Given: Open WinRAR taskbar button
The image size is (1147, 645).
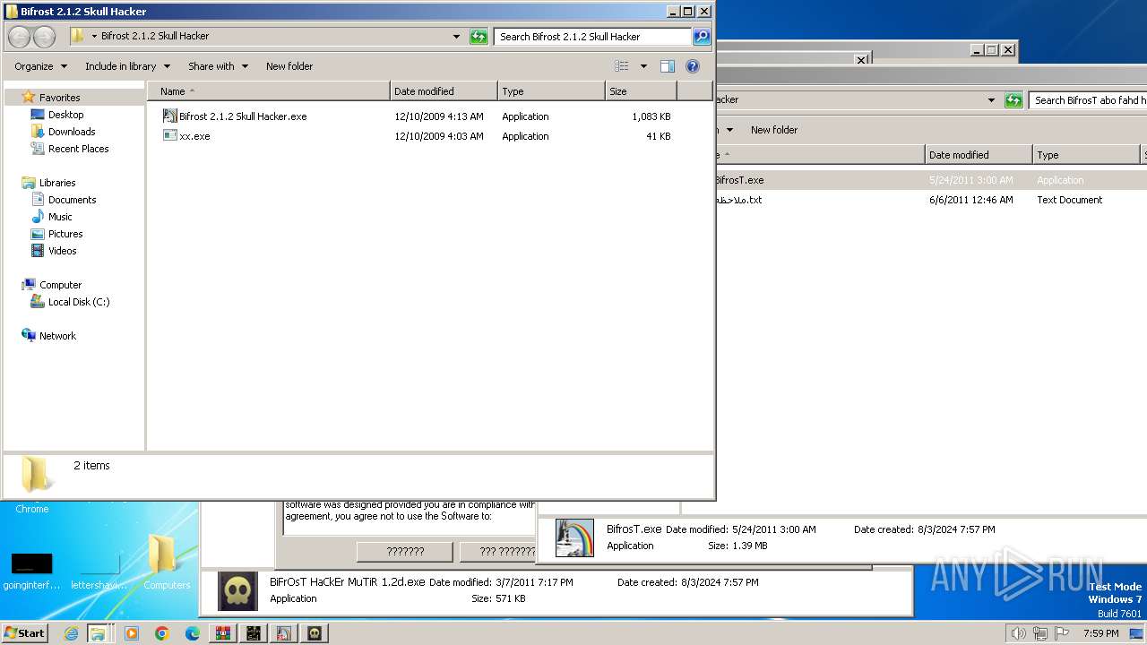Looking at the screenshot, I should tap(222, 633).
